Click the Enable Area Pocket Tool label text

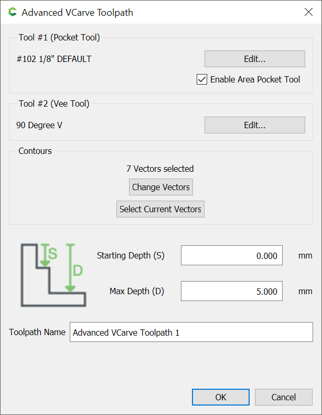click(255, 79)
